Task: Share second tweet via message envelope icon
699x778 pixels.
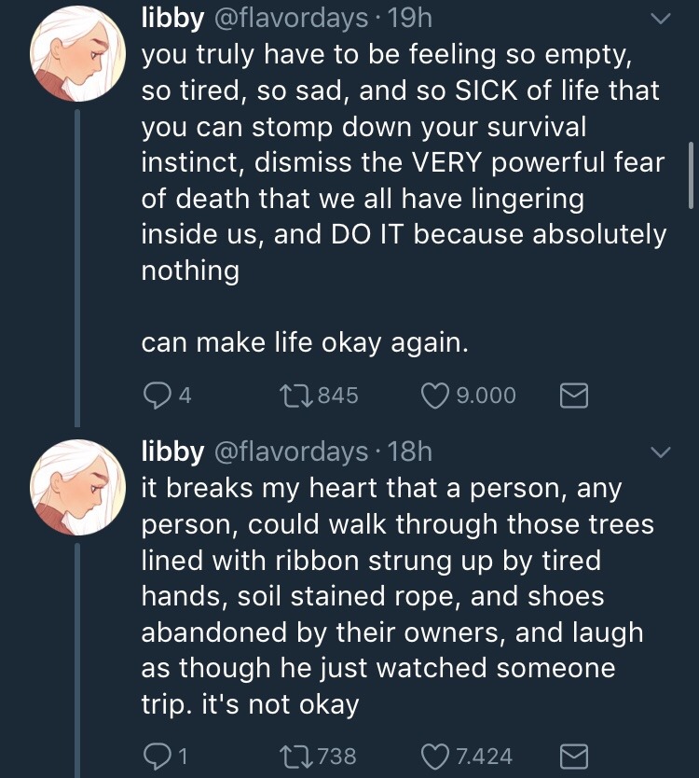Action: click(573, 755)
